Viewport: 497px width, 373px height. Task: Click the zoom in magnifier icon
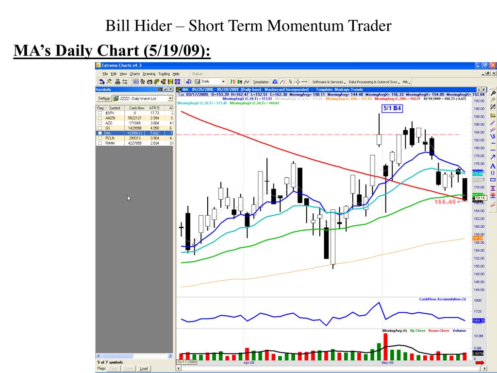click(x=493, y=93)
